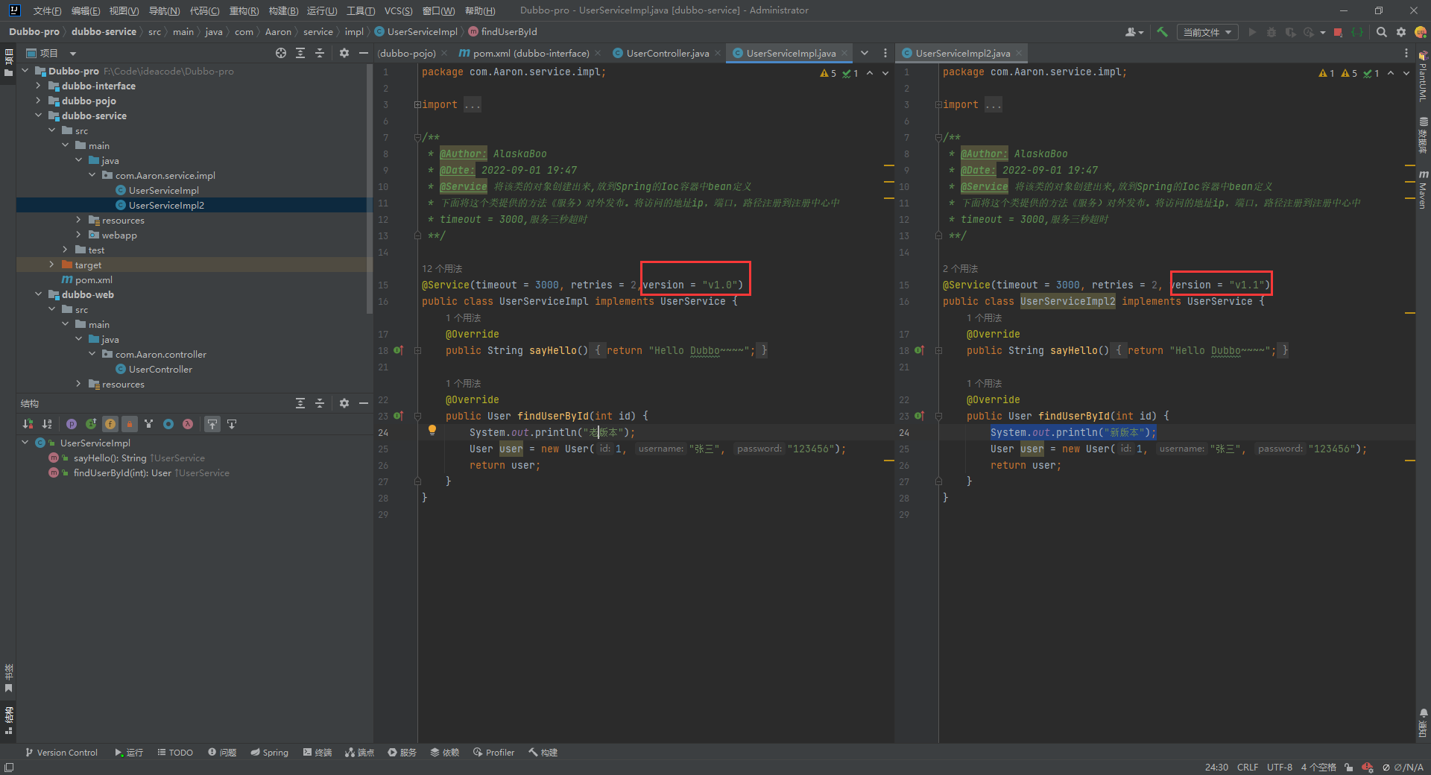Open the Maven tool window sidebar
1431x775 pixels.
1423,191
